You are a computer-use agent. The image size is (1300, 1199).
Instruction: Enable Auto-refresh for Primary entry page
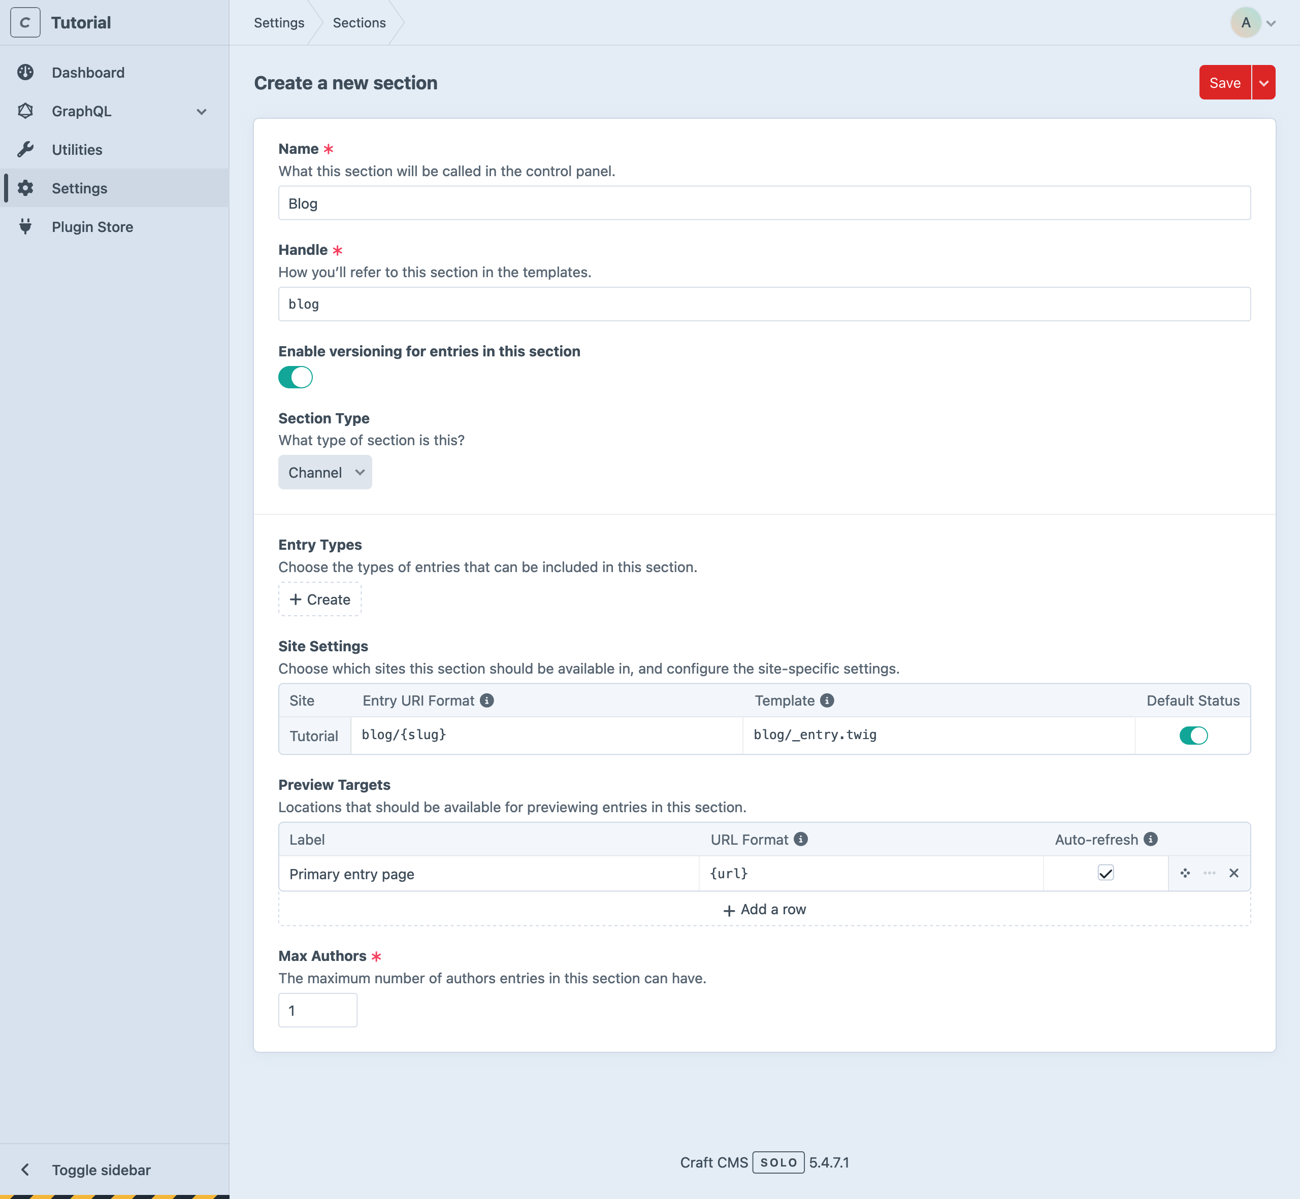pos(1105,873)
